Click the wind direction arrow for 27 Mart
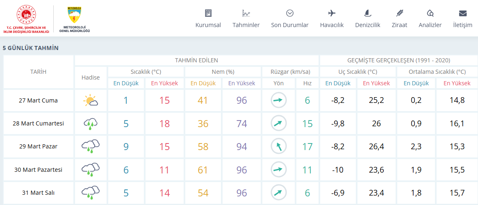478x205 pixels. click(279, 100)
